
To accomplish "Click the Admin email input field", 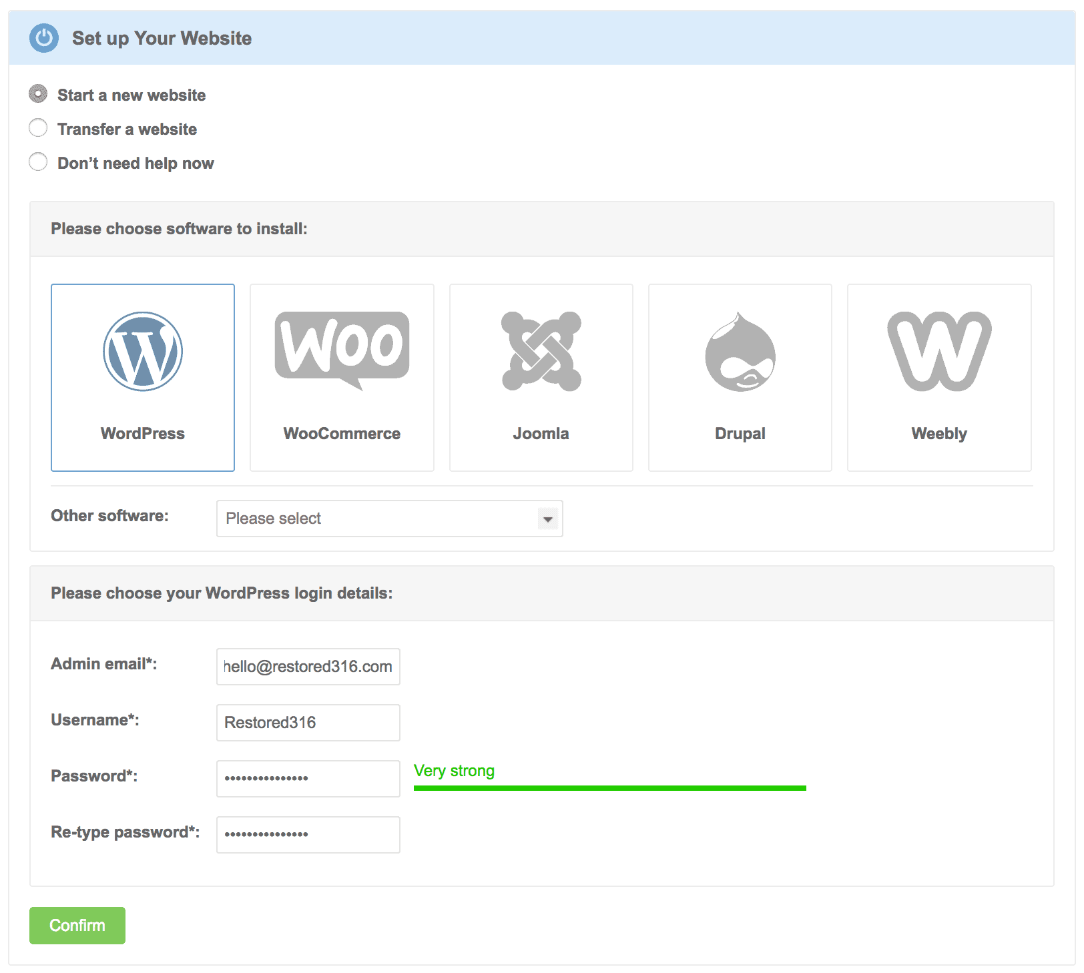I will coord(308,667).
